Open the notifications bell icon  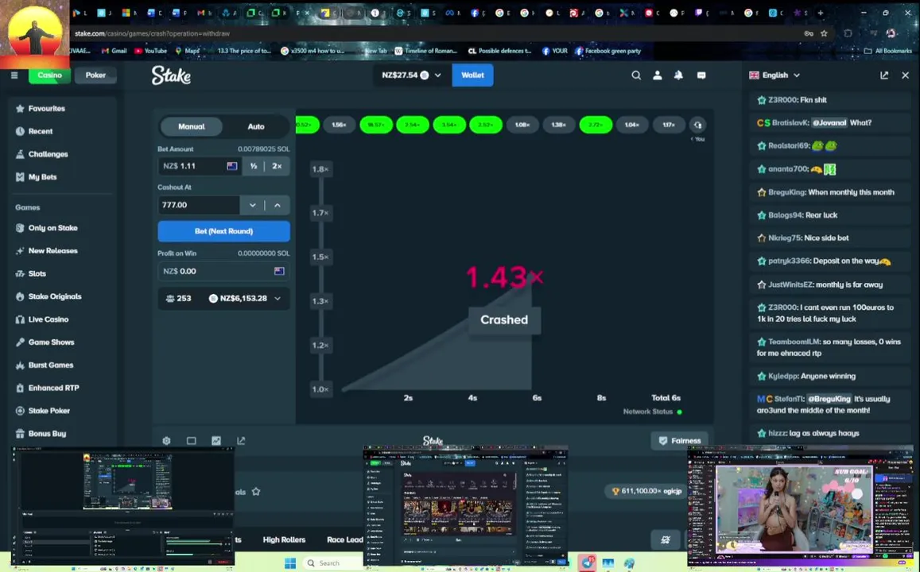coord(679,75)
